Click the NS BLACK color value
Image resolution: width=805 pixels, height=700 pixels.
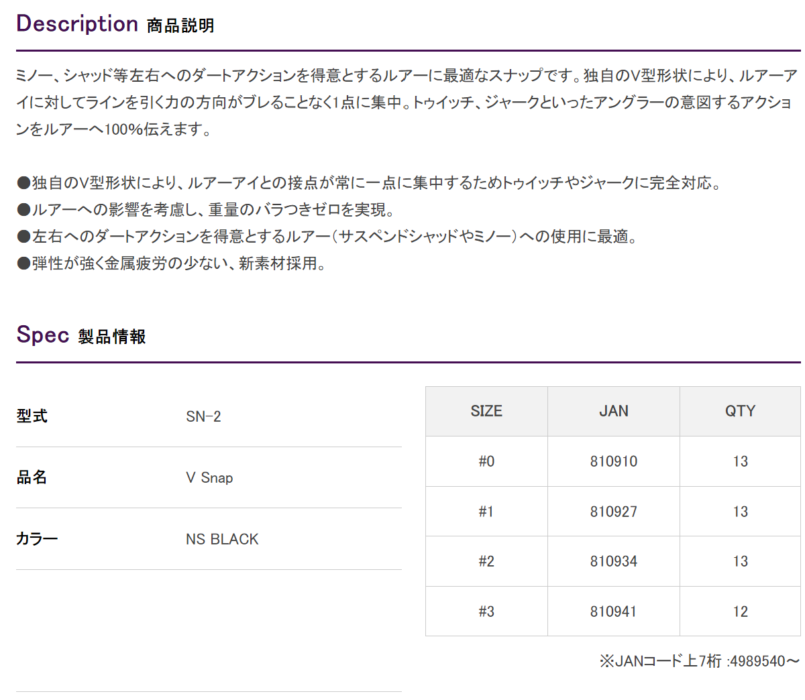222,539
